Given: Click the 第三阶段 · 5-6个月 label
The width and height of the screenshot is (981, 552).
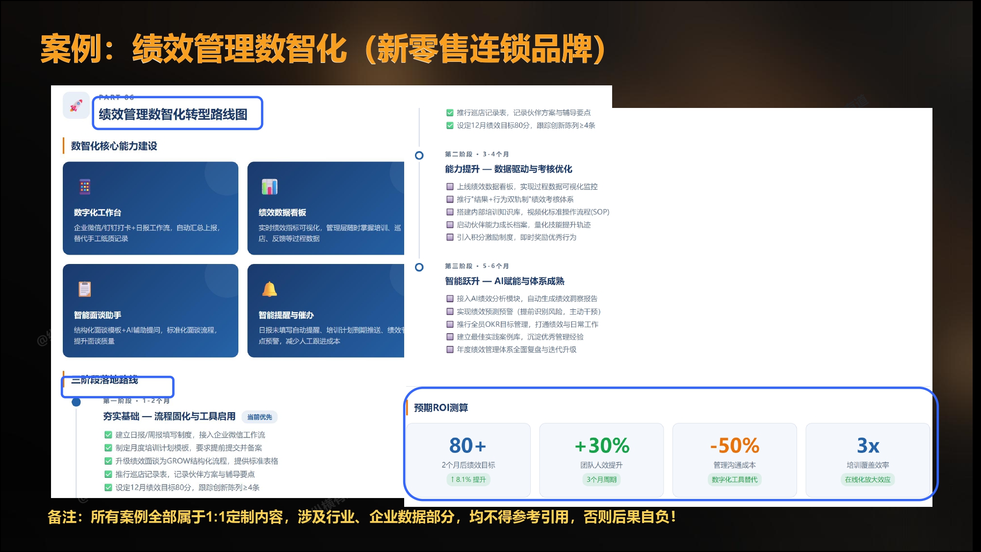Looking at the screenshot, I should tap(477, 266).
